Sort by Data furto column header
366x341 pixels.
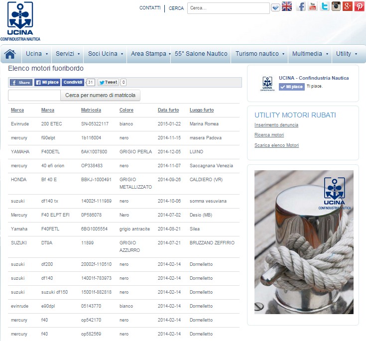point(168,110)
